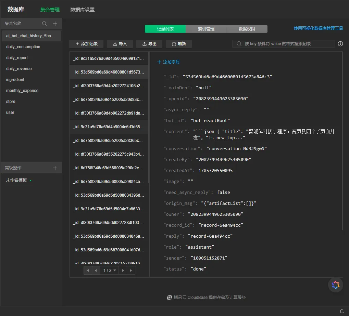Click the content field json value
This screenshot has height=316, width=349.
pos(264,134)
